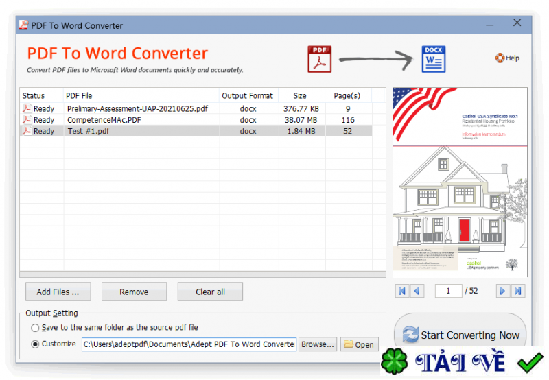Click the 1.84 MB size cell

coord(301,131)
